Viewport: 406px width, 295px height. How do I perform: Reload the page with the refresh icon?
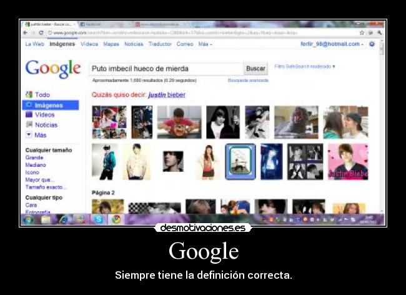pos(41,32)
